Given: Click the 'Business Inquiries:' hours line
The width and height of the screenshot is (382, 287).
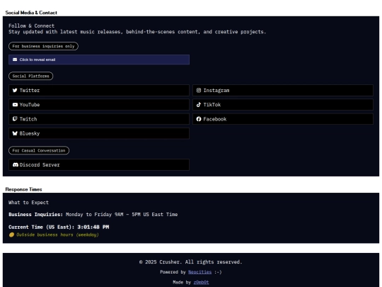Looking at the screenshot, I should (93, 215).
